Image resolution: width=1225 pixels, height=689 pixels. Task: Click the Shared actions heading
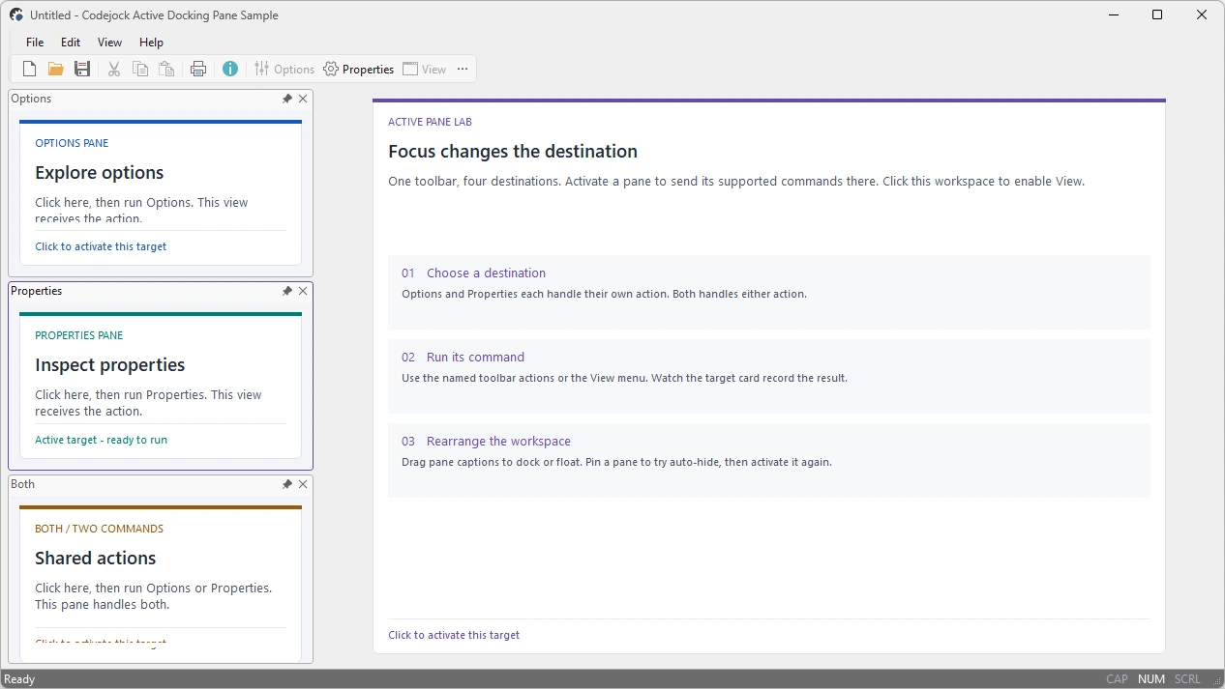click(x=96, y=559)
